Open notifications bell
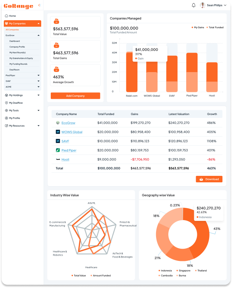This screenshot has width=232, height=288. 193,5
